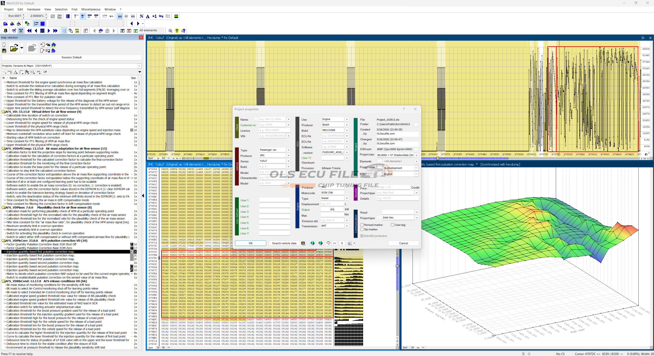The image size is (654, 356).
Task: Open the Project menu
Action: [9, 9]
